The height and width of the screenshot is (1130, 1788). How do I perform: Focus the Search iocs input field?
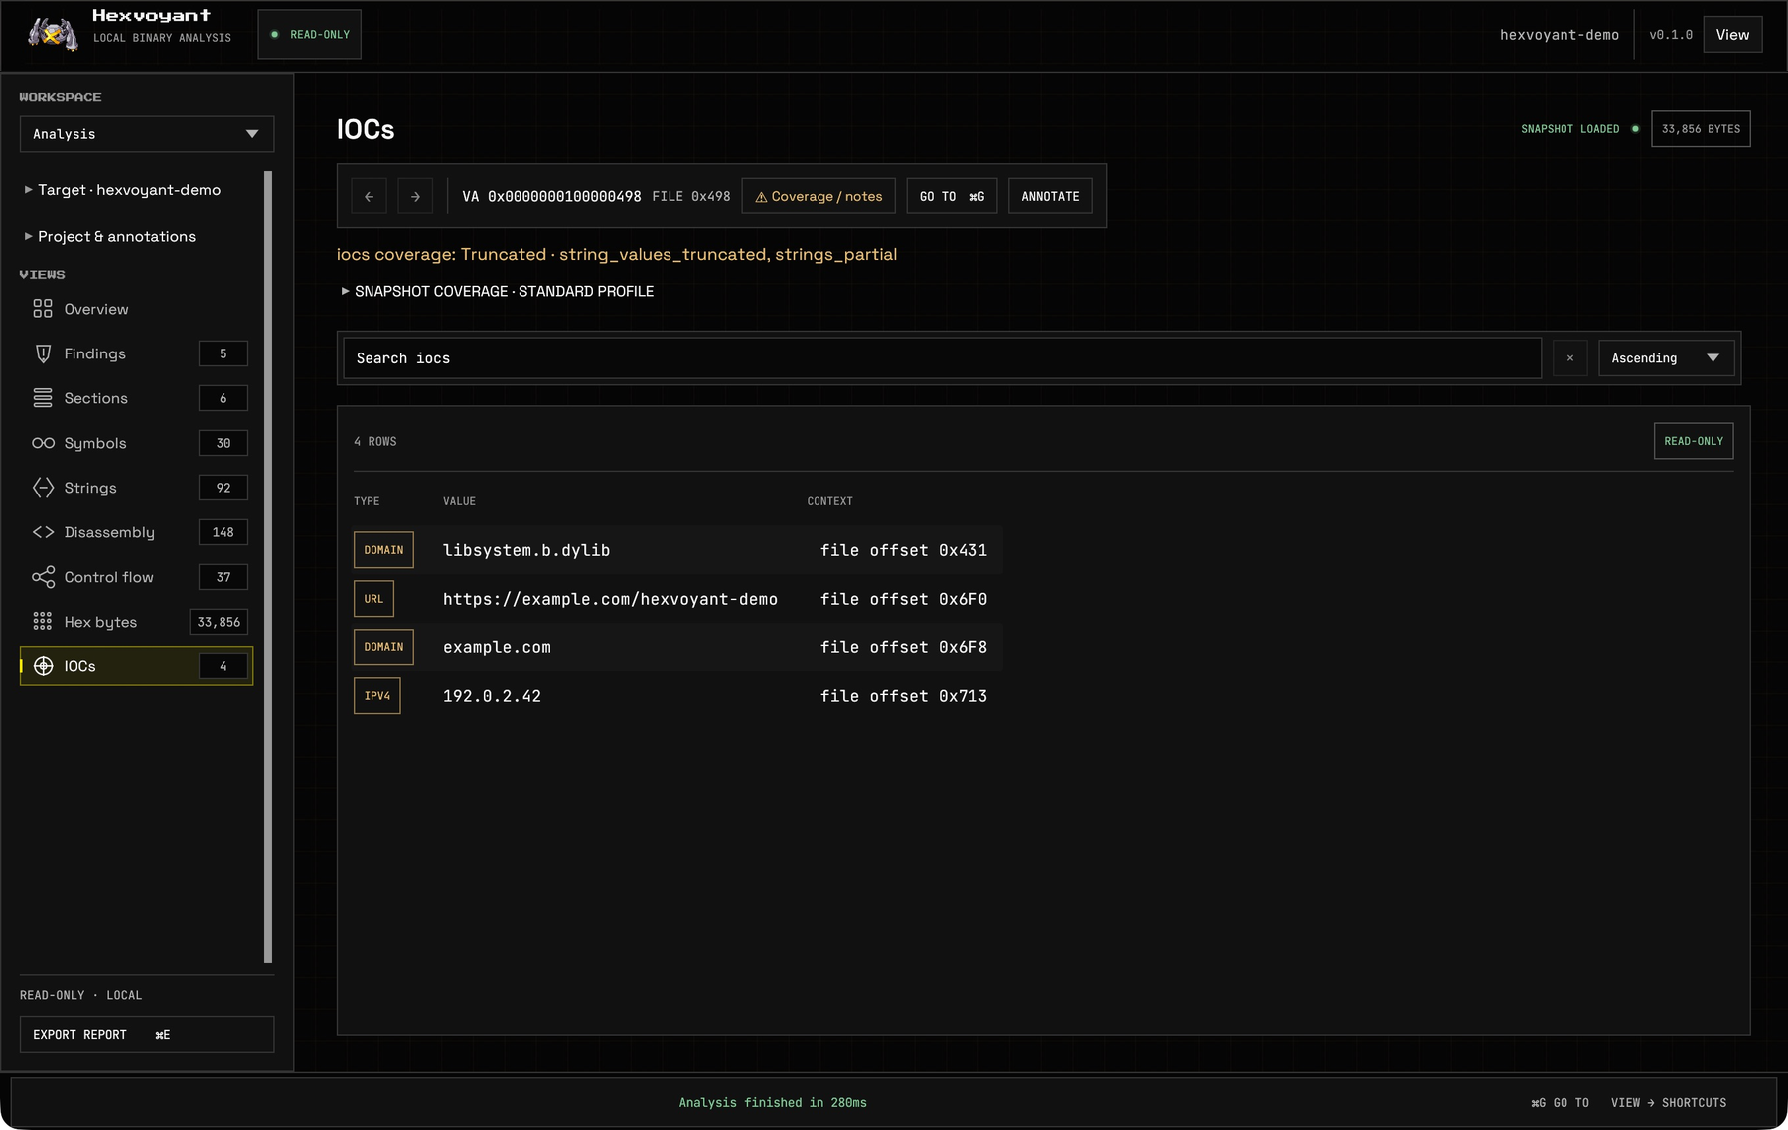click(942, 358)
